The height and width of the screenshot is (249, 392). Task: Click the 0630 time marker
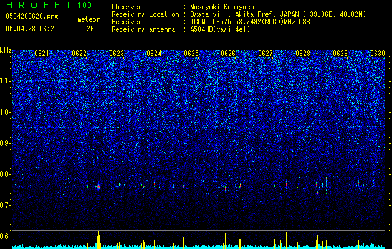pos(377,54)
